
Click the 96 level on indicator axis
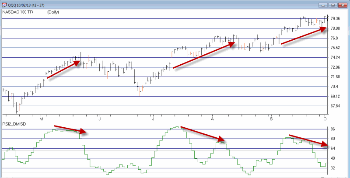tap(332, 129)
